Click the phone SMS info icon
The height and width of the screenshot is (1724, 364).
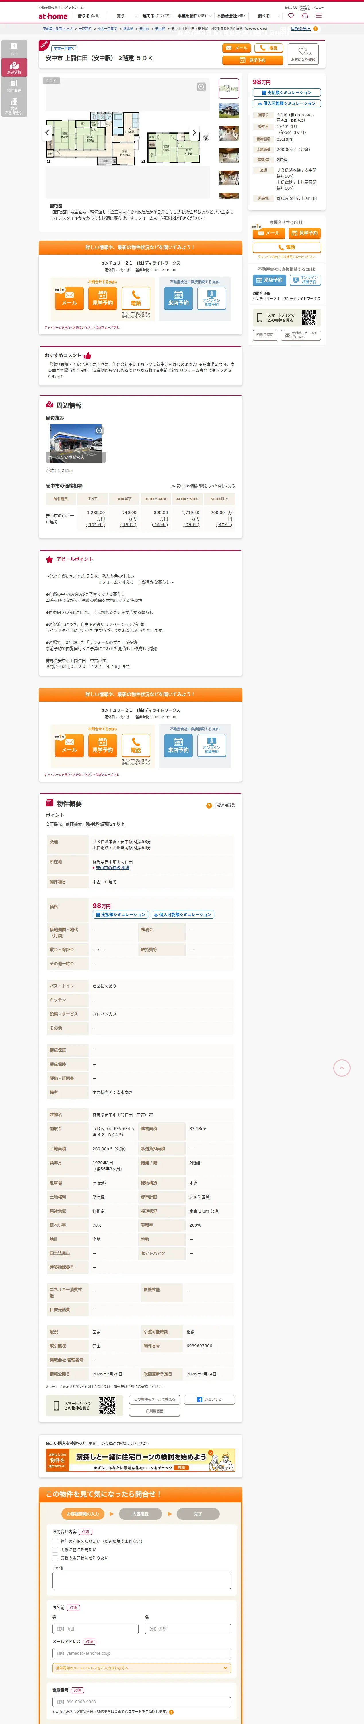point(171,1712)
